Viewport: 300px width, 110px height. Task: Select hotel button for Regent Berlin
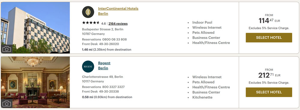point(269,92)
